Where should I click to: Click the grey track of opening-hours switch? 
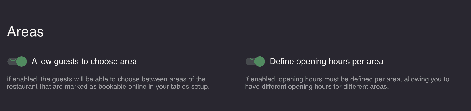(249, 62)
